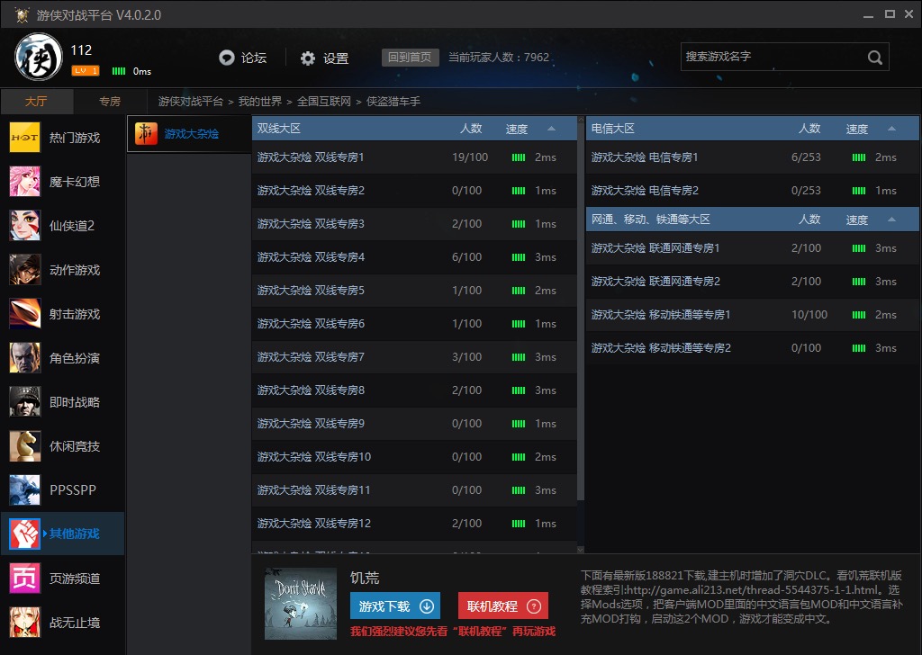Select the 即时战略 soldier icon
This screenshot has width=922, height=655.
pyautogui.click(x=24, y=402)
